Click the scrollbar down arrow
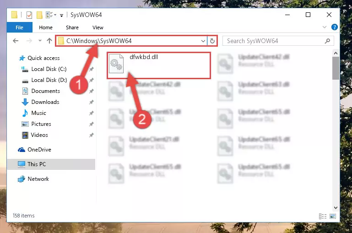 click(336, 208)
